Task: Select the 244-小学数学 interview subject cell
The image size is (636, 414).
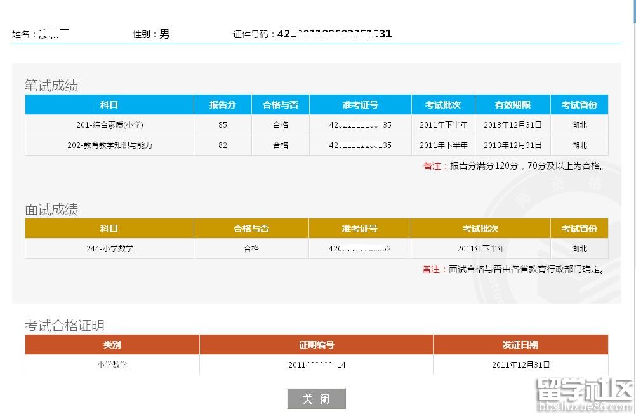Action: coord(109,249)
